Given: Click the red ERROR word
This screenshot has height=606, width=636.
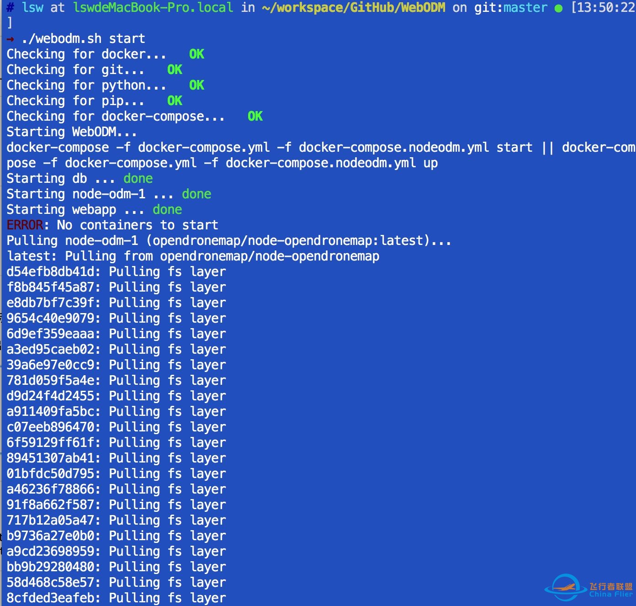Looking at the screenshot, I should click(25, 225).
